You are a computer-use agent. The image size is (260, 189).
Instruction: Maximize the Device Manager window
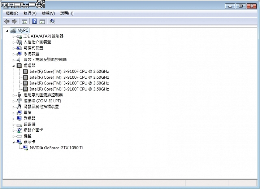point(241,6)
